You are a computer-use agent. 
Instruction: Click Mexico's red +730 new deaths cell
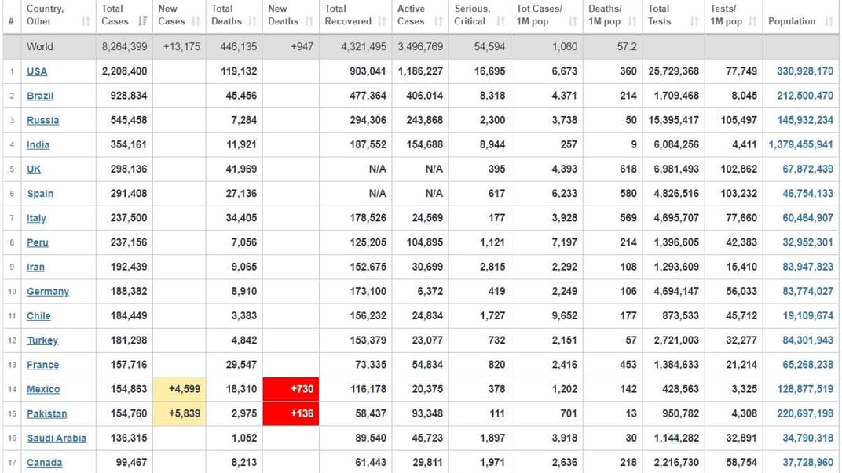pyautogui.click(x=291, y=389)
